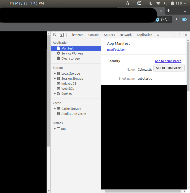Select Application Cache in the sidebar
The image size is (190, 193).
(74, 114)
